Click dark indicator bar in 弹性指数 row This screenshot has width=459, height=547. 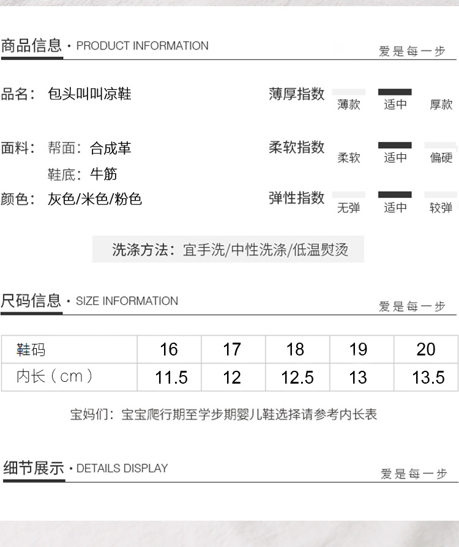[395, 195]
